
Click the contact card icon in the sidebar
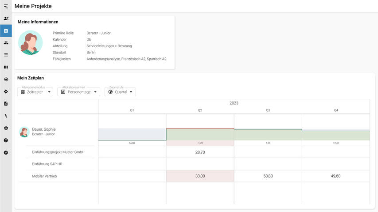(6, 19)
